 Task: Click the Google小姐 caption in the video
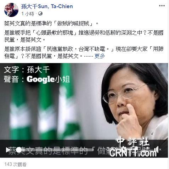(48, 79)
